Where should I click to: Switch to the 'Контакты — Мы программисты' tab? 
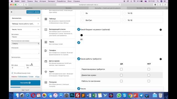pyautogui.click(x=146, y=8)
